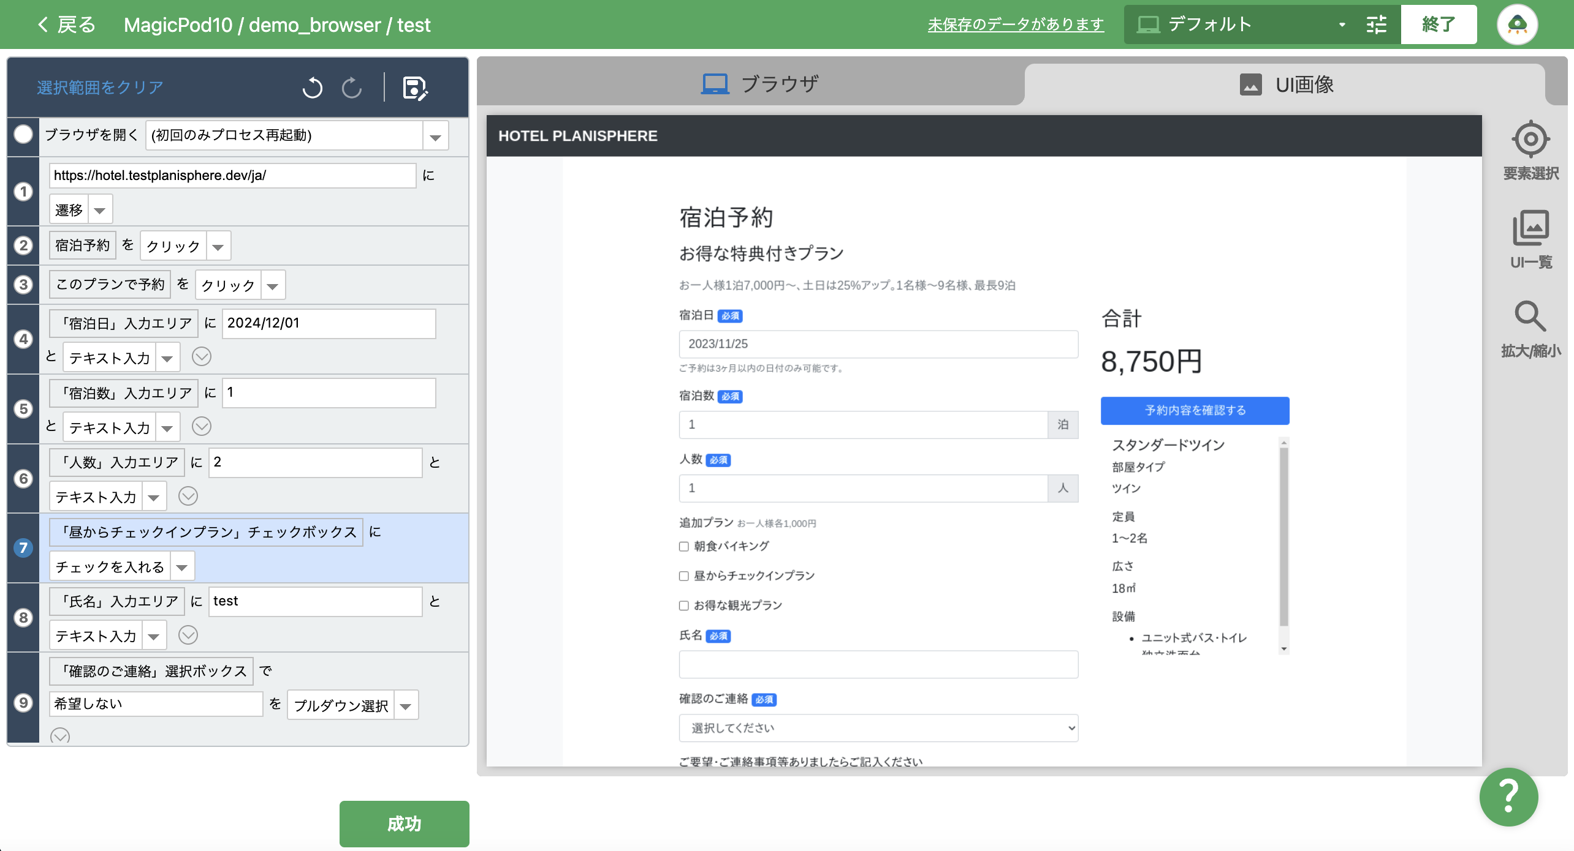Click the 2023/11/25 date field in preview
This screenshot has height=851, width=1574.
point(878,344)
